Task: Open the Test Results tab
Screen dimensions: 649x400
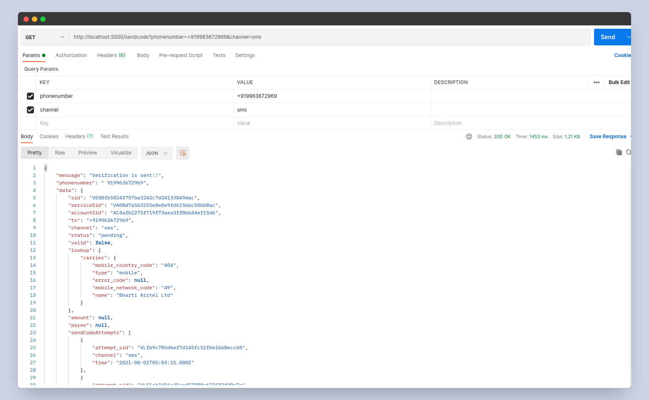Action: click(114, 137)
